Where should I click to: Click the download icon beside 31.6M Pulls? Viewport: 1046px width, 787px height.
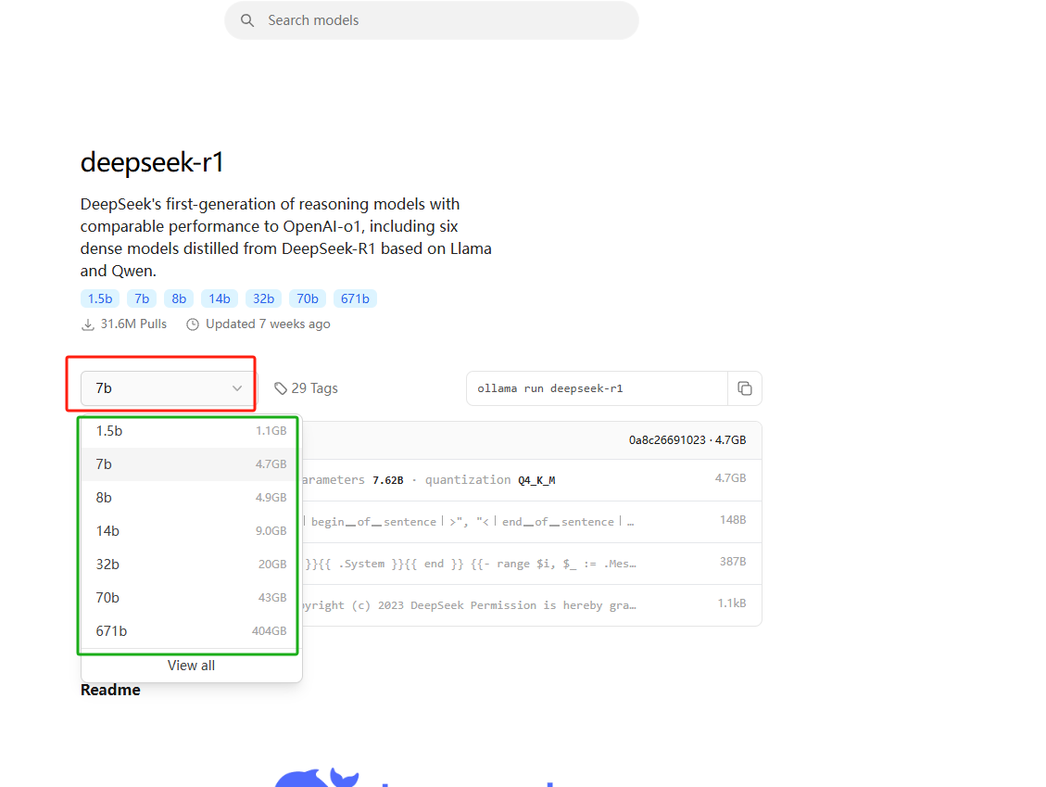coord(87,324)
